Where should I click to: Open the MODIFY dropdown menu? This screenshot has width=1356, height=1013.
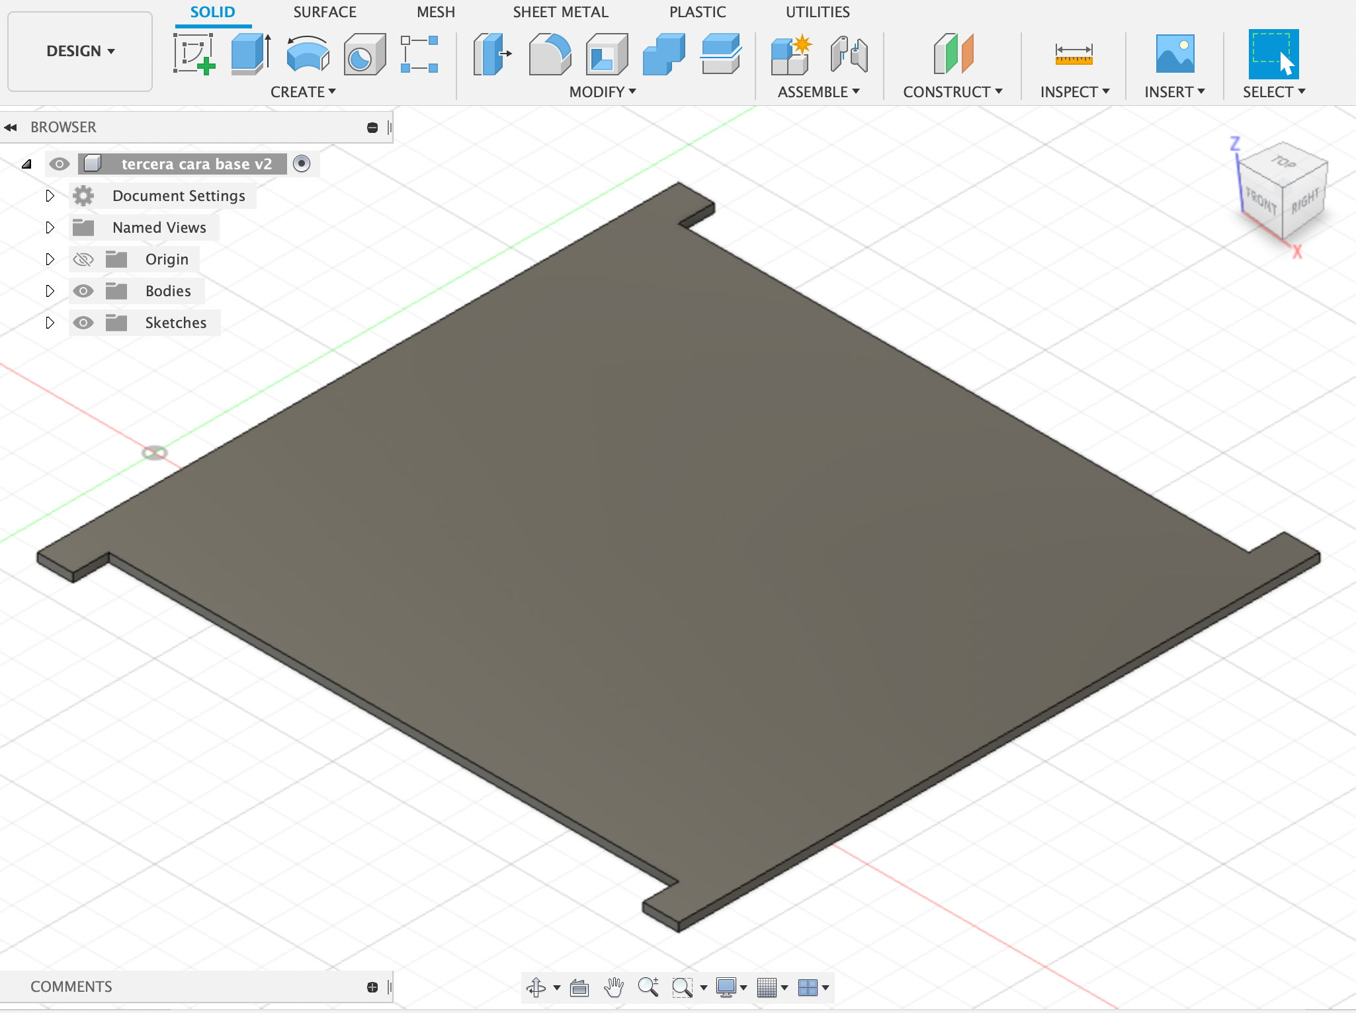[x=603, y=91]
